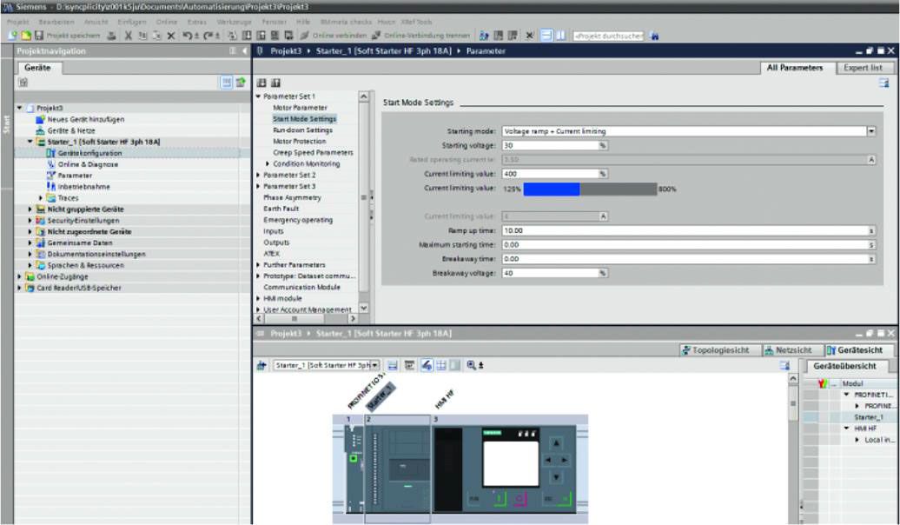Expand Sicherheitseinstellungen node
The width and height of the screenshot is (900, 525).
30,221
